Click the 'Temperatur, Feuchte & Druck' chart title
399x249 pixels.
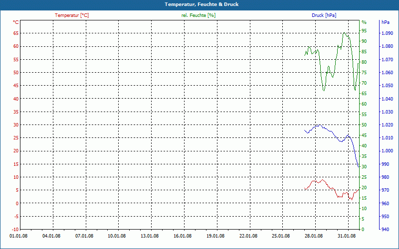[201, 4]
